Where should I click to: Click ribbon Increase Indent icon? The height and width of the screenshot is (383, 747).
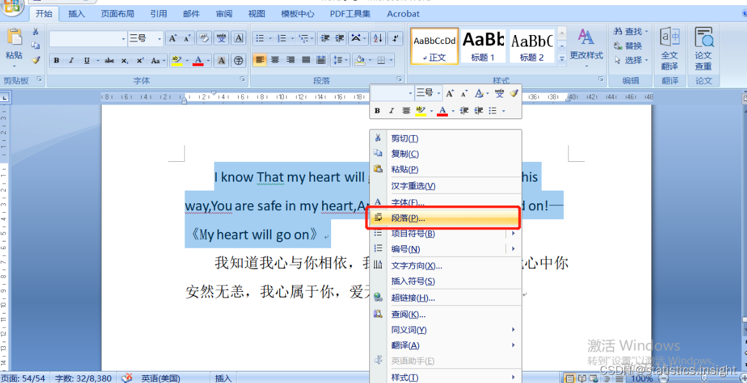point(339,38)
